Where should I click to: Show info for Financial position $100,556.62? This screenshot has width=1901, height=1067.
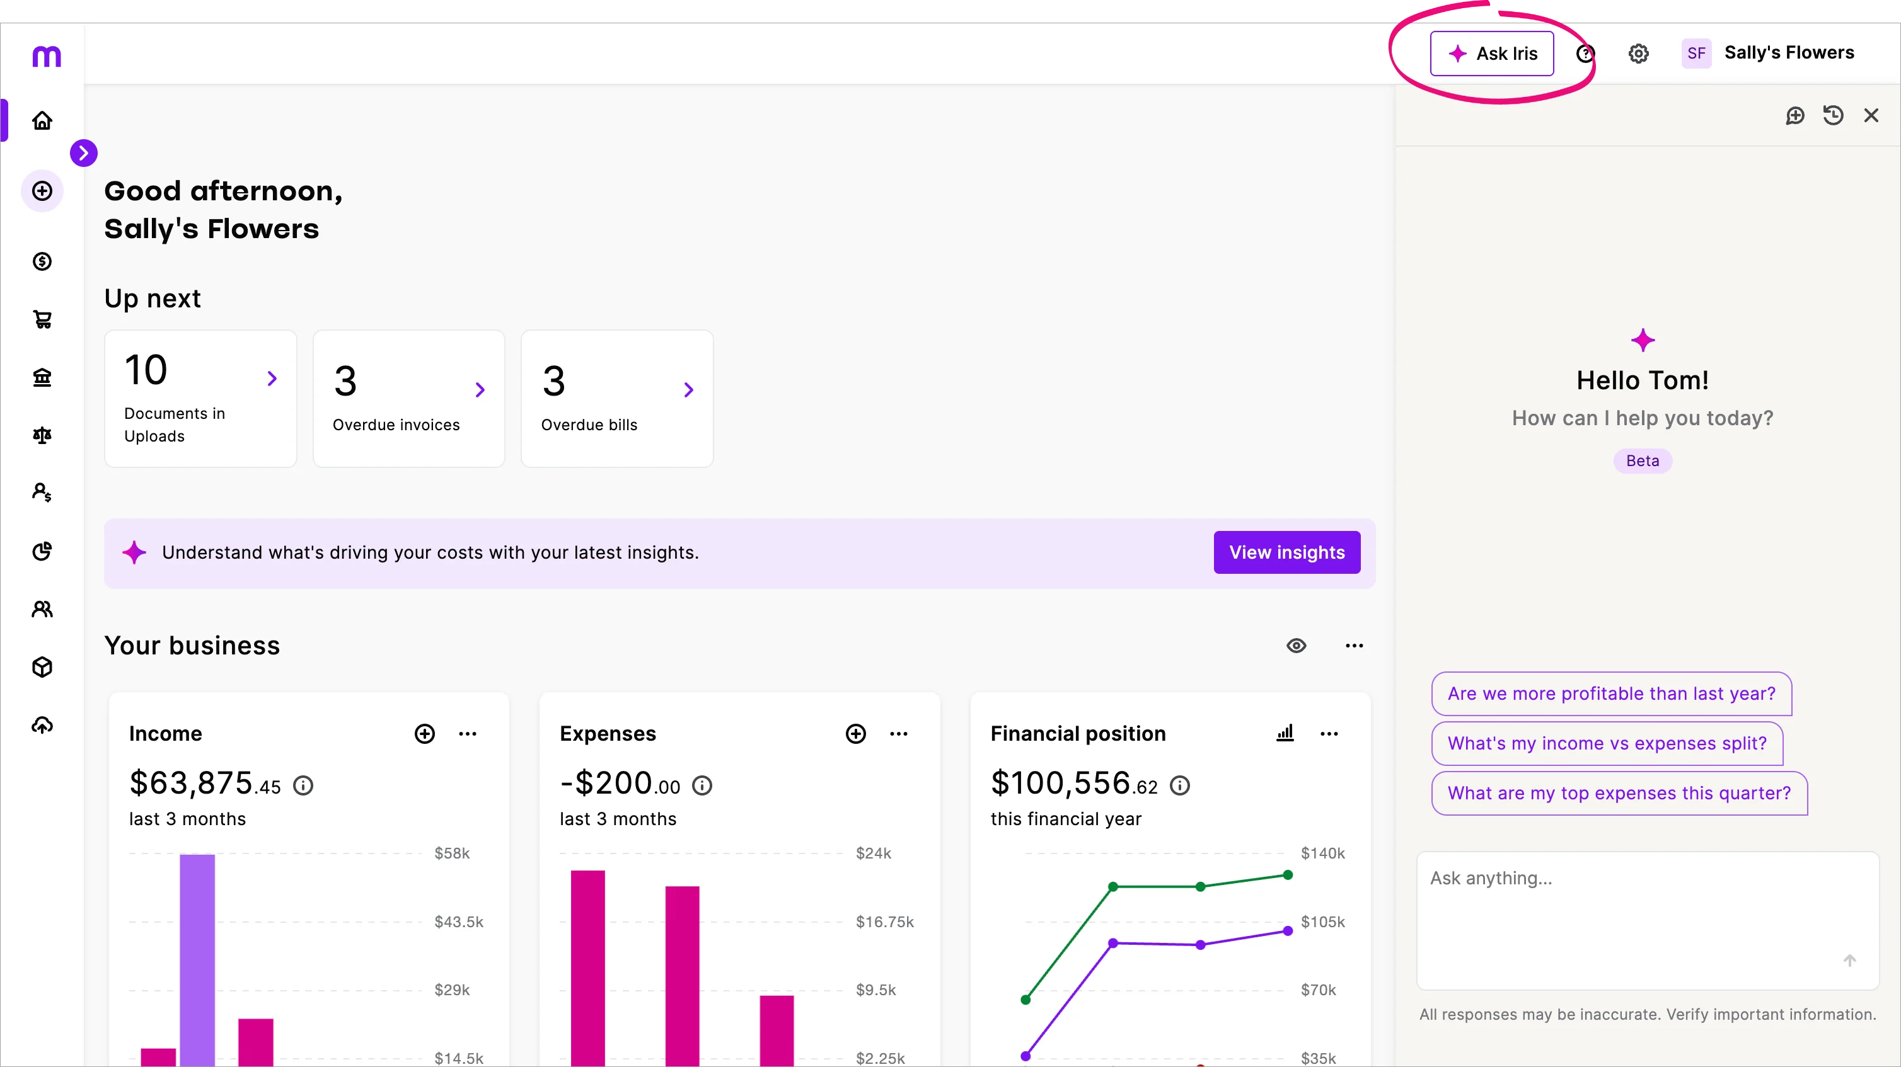tap(1180, 786)
